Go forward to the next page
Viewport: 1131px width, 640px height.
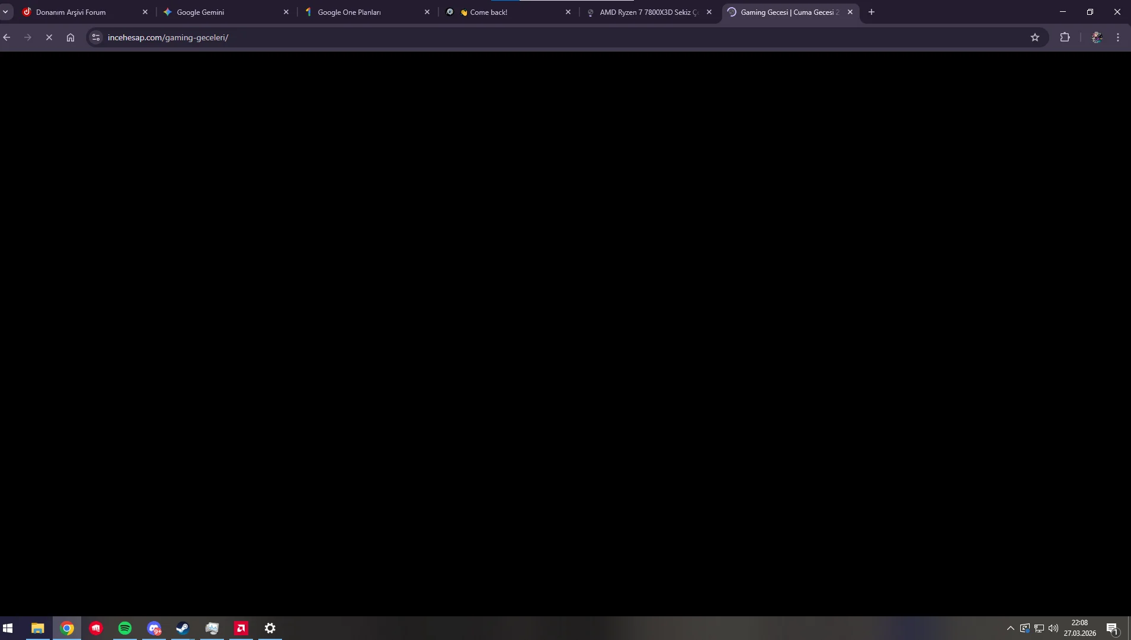pyautogui.click(x=28, y=37)
